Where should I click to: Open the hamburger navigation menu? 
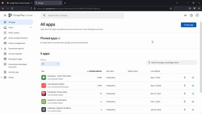pyautogui.click(x=5, y=16)
